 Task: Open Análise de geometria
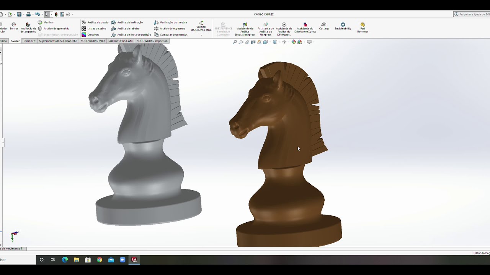pos(54,29)
